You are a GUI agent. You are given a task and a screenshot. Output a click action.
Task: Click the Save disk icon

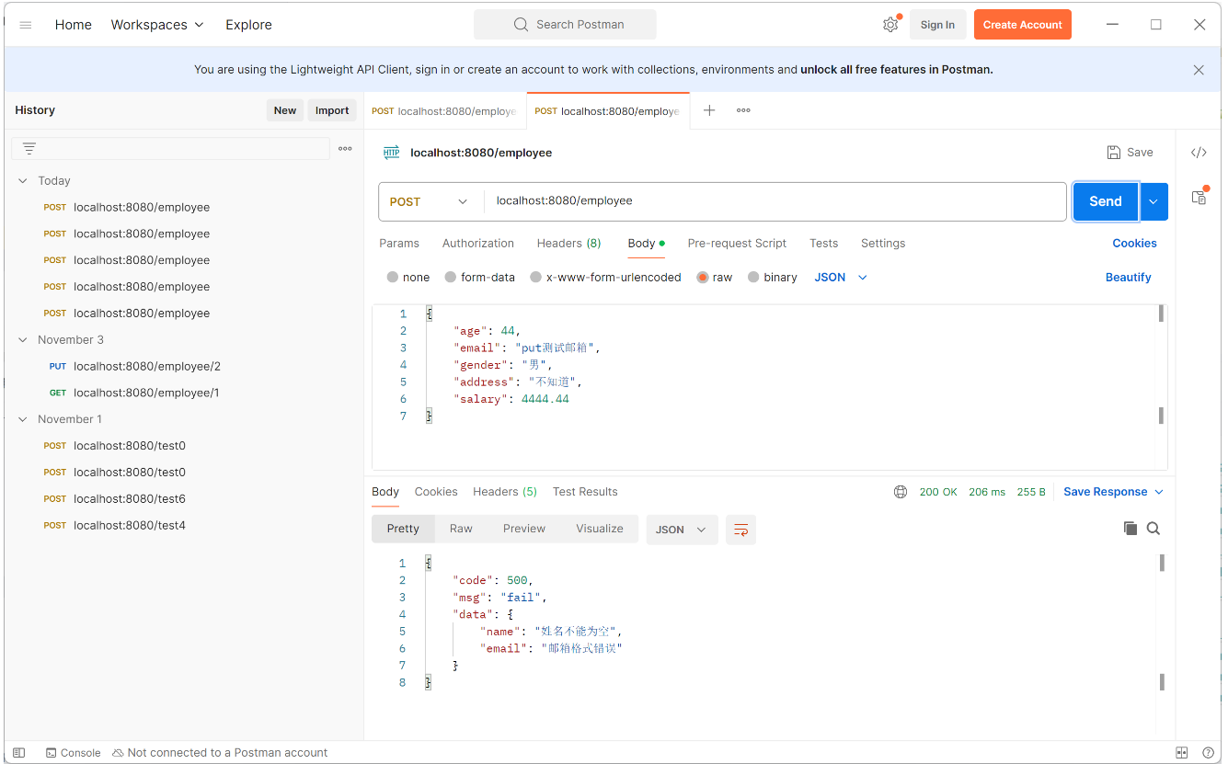tap(1114, 153)
